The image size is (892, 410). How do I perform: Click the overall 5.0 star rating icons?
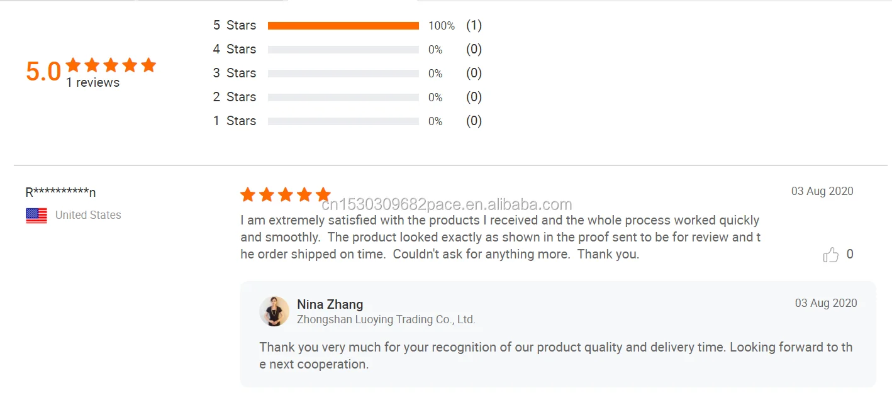(x=111, y=65)
